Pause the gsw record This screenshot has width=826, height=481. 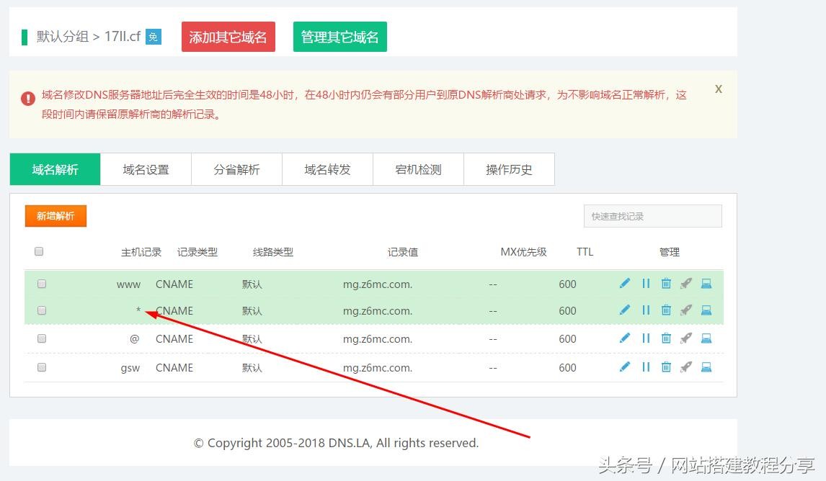coord(646,367)
